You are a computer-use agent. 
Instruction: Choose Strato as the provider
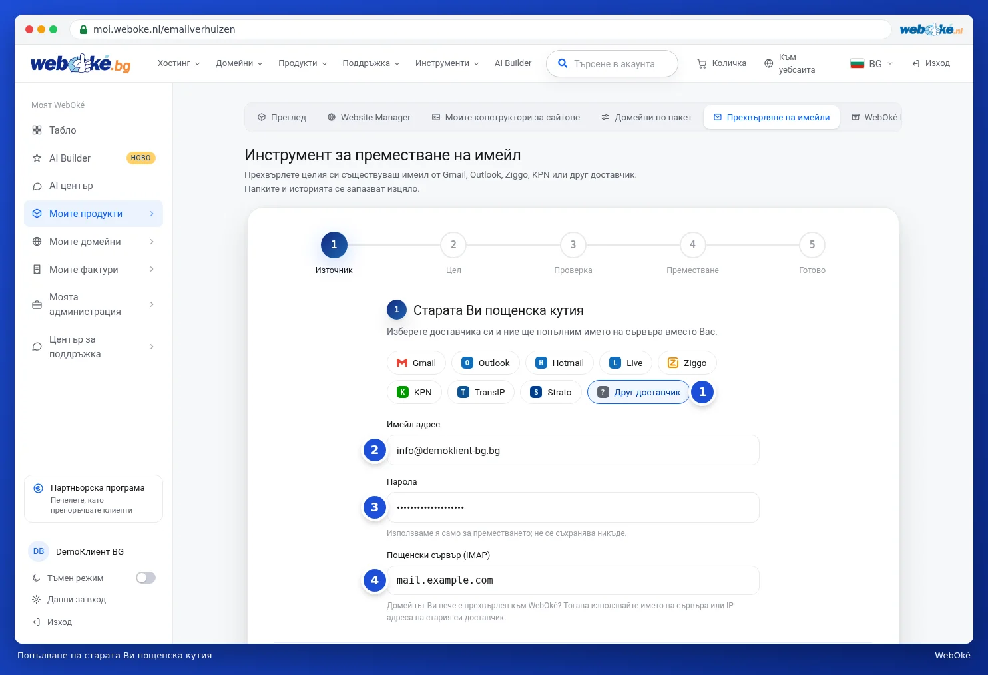(x=551, y=392)
